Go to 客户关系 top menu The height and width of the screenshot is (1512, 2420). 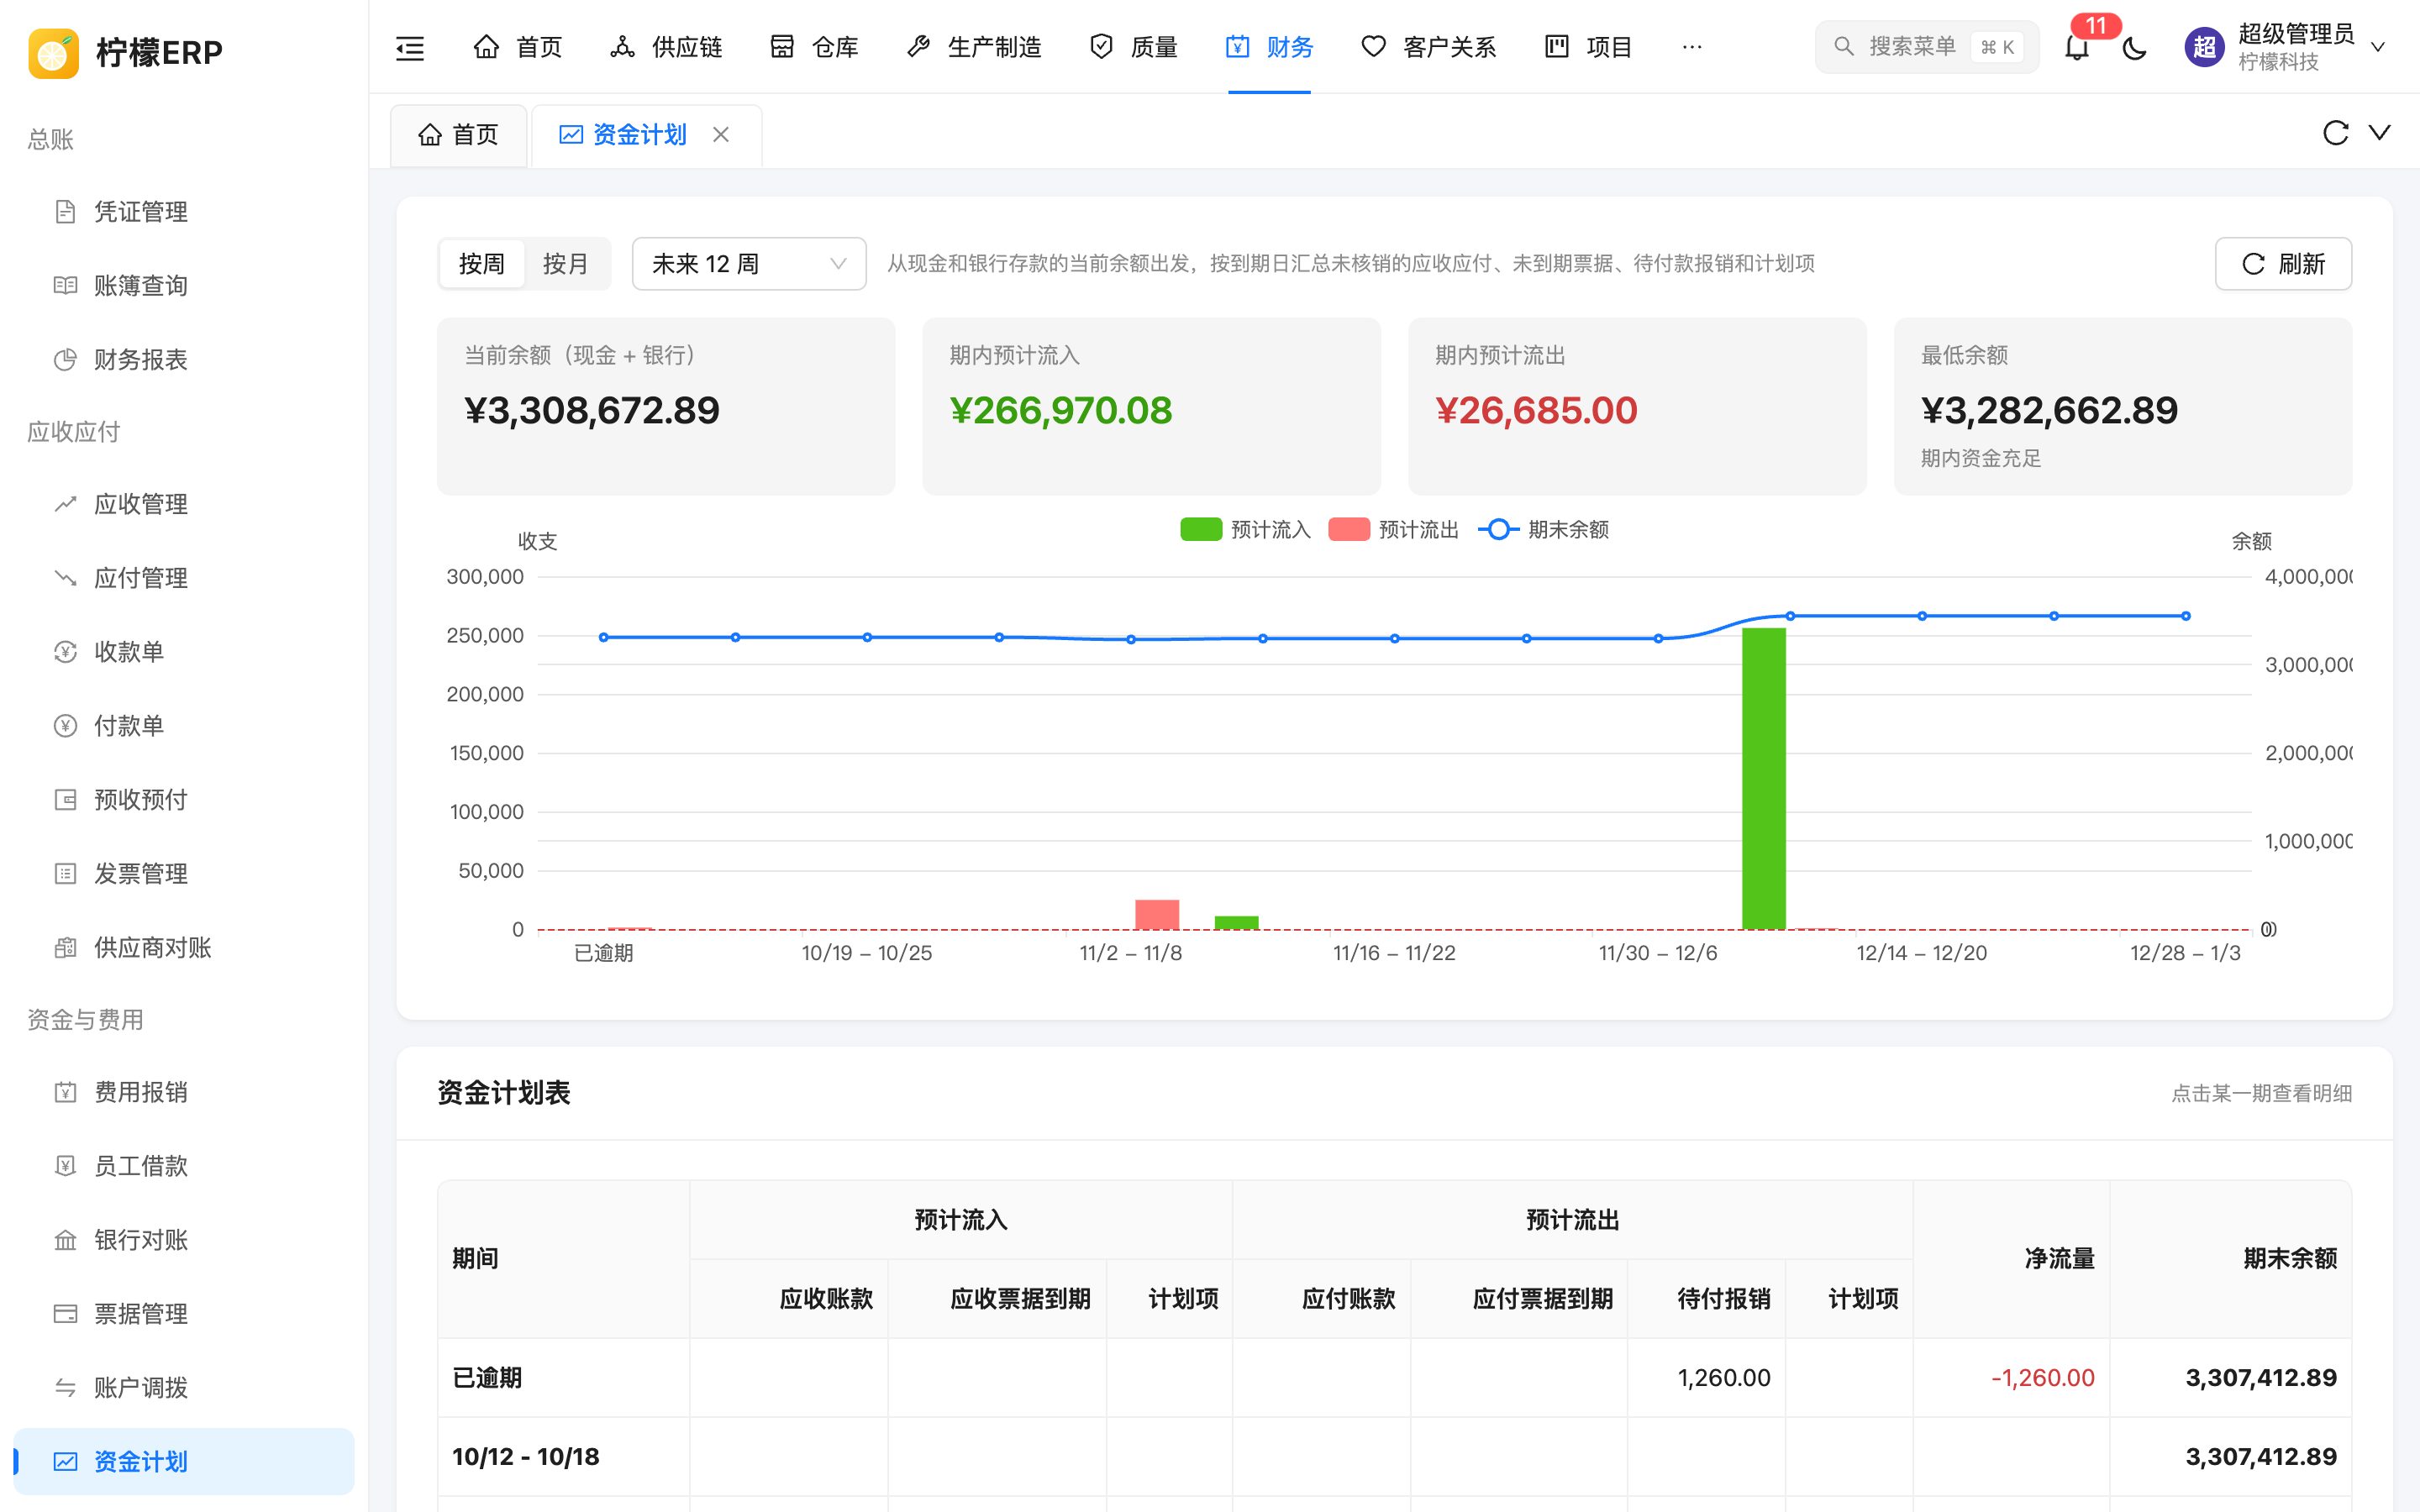coord(1429,47)
